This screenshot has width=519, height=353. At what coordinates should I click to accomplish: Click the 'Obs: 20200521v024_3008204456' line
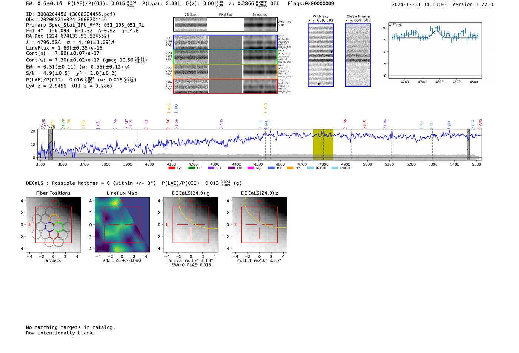coord(66,20)
